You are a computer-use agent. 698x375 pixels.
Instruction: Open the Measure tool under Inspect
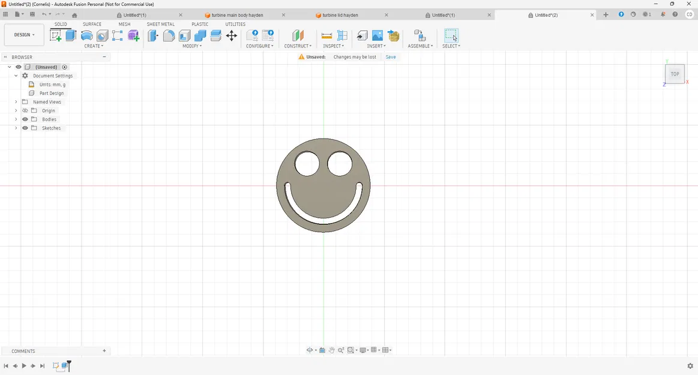(x=326, y=35)
